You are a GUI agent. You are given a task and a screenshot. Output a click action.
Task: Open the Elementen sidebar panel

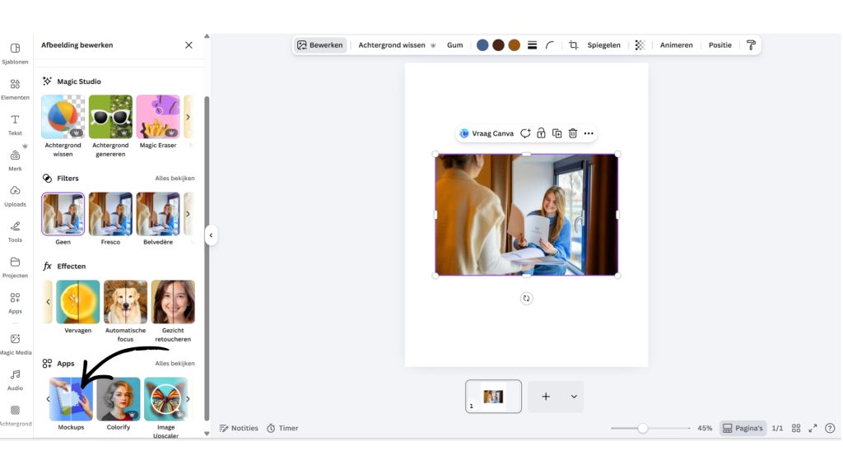15,89
